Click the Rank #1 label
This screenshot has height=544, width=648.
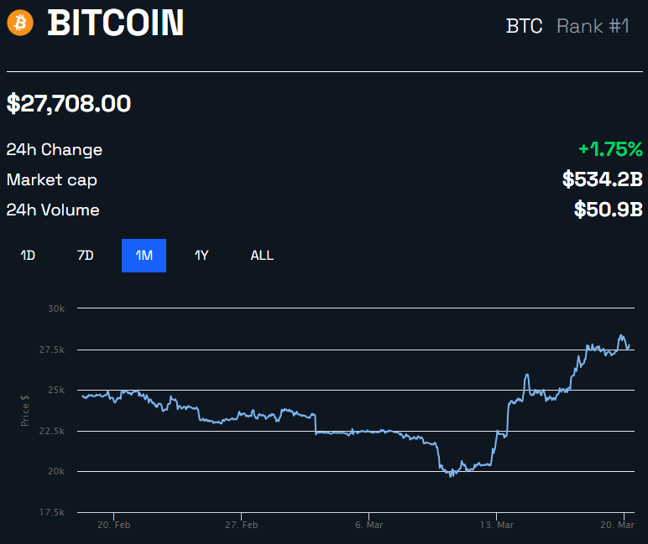pos(593,26)
